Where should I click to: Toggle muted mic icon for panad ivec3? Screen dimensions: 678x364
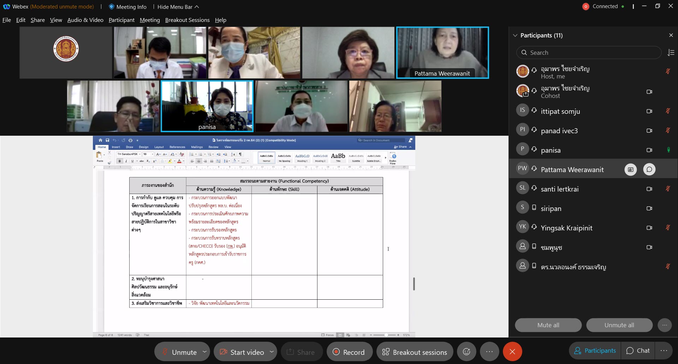pyautogui.click(x=668, y=130)
